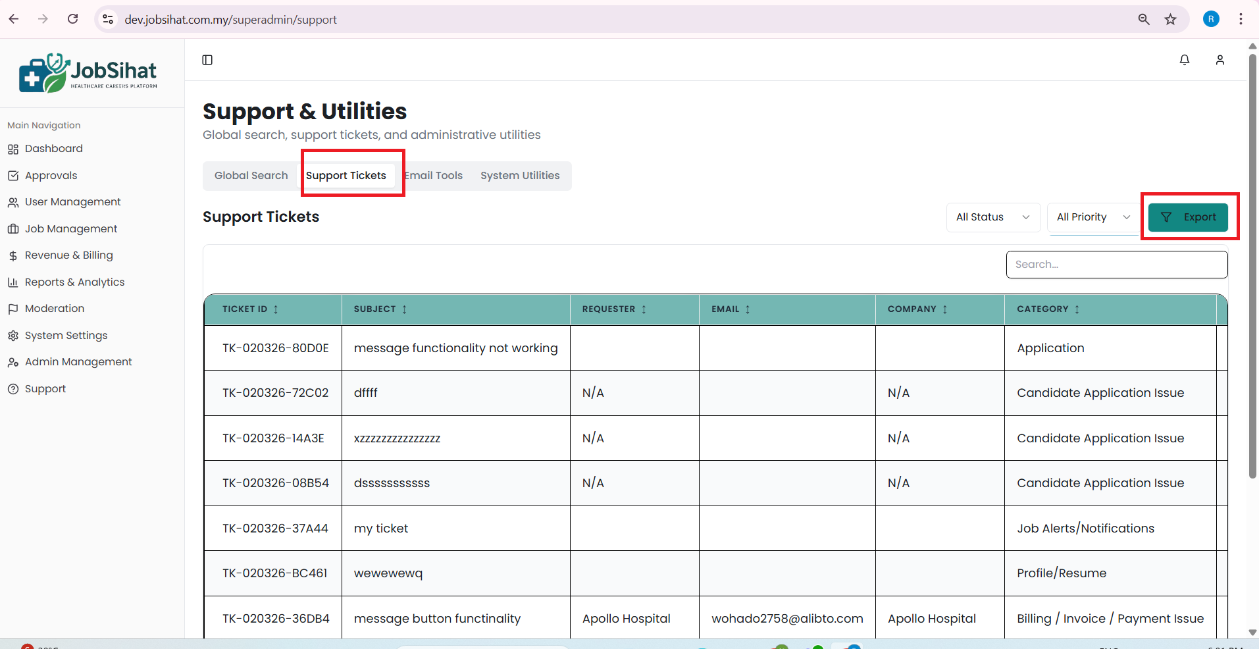This screenshot has width=1259, height=649.
Task: Sort table by Subject column
Action: [404, 309]
